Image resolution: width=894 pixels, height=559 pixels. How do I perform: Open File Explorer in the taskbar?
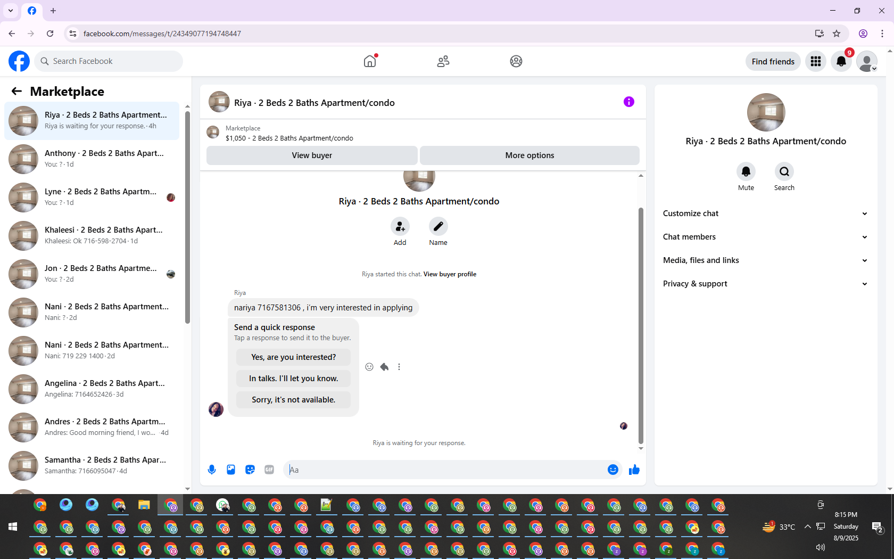(x=144, y=505)
